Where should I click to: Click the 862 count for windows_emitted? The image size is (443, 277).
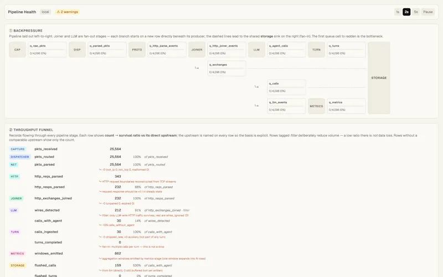118,254
